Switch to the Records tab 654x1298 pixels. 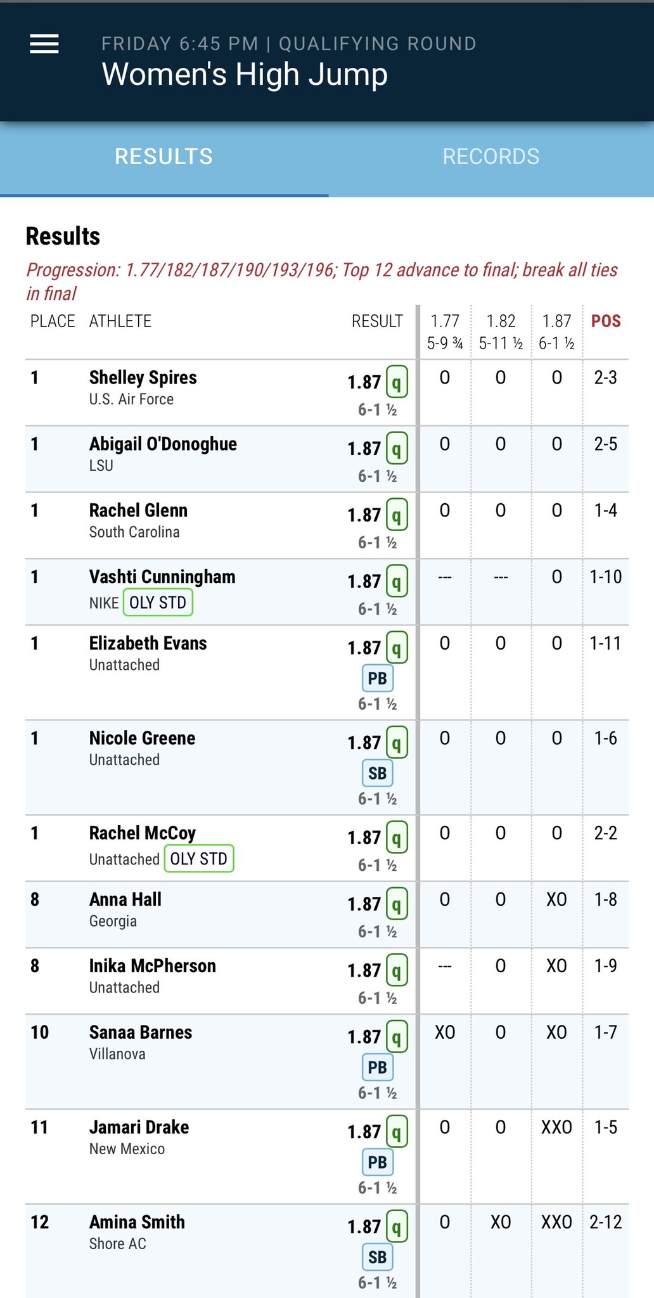[490, 157]
